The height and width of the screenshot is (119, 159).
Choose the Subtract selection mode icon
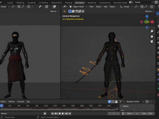pos(76,11)
